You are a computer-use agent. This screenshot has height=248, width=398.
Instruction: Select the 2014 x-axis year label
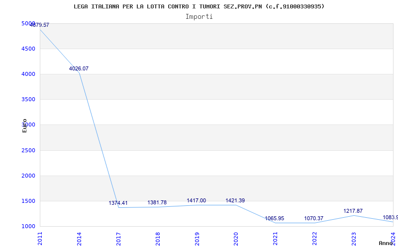(x=79, y=239)
